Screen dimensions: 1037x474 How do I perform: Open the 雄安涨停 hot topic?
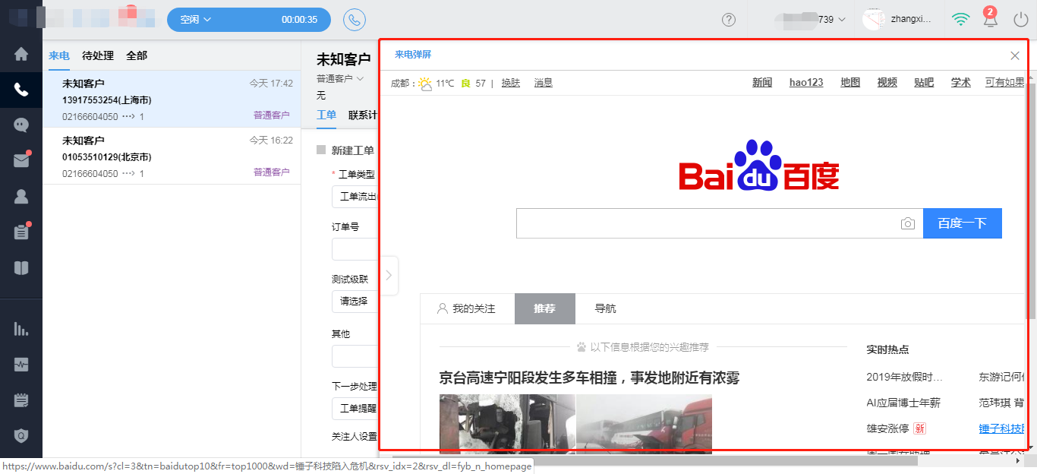887,428
